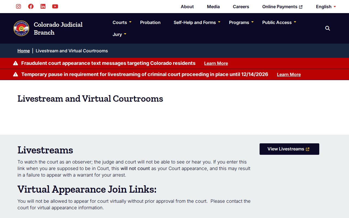349x218 pixels.
Task: Expand the Public Access dropdown menu
Action: (279, 22)
